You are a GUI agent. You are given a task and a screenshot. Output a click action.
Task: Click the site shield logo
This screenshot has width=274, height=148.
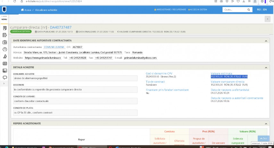click(4, 9)
